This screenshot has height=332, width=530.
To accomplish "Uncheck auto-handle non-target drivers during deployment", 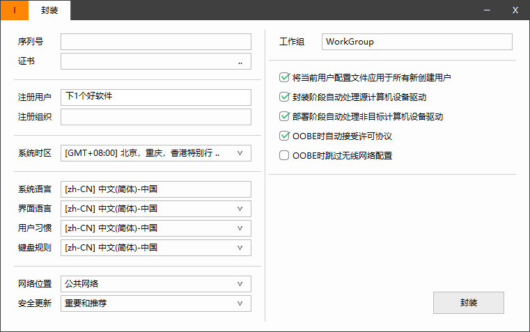I will [284, 117].
